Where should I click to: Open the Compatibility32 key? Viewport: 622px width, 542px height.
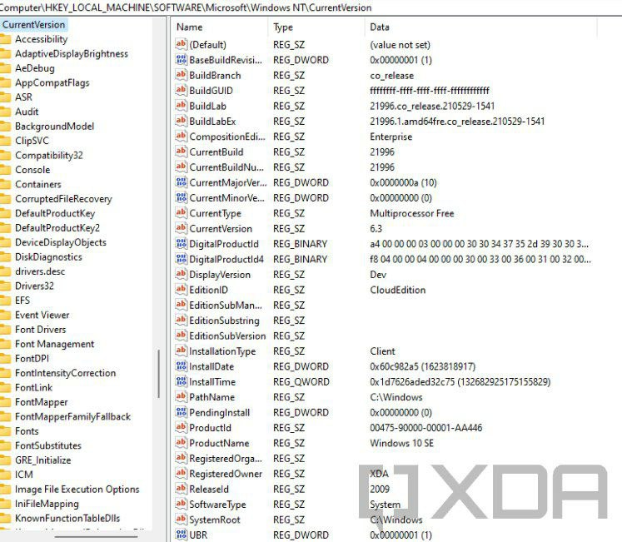pyautogui.click(x=49, y=155)
